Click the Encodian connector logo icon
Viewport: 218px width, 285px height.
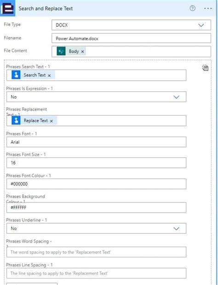pos(7,8)
